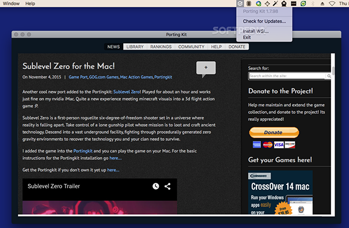The height and width of the screenshot is (228, 349).
Task: Click the Visa card icon
Action: pos(279,145)
